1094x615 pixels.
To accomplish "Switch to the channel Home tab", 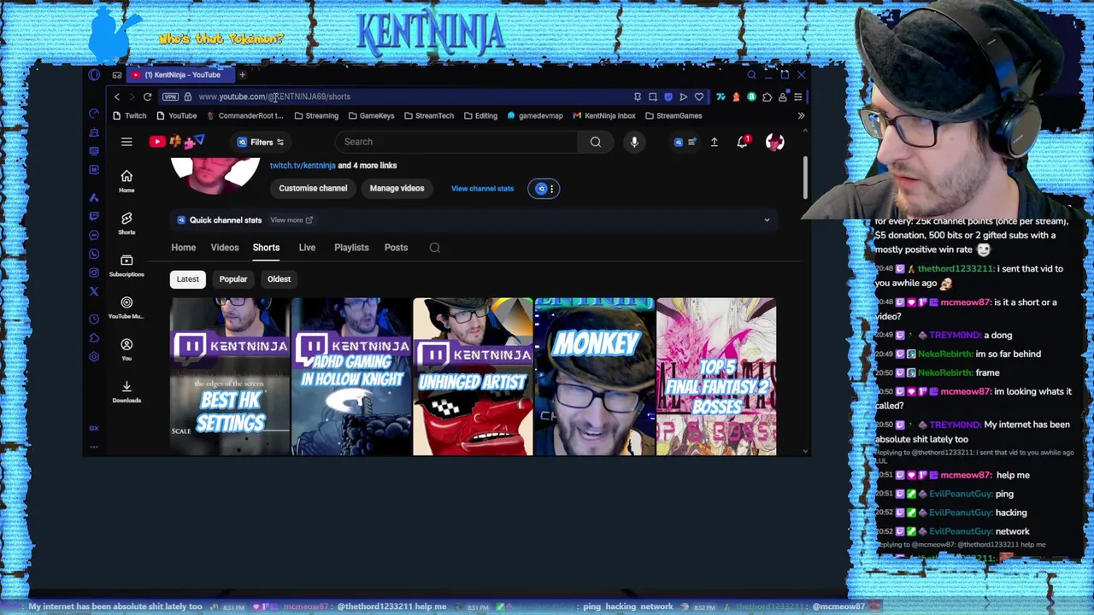I will (183, 248).
